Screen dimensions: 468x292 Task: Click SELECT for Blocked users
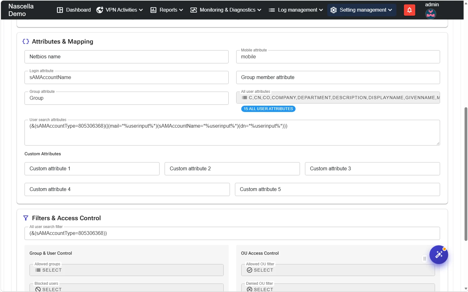[x=127, y=288]
